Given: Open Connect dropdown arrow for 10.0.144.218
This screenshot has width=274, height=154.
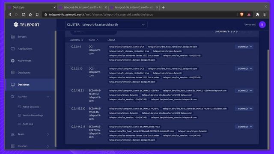Looking at the screenshot, I should click(x=251, y=127).
